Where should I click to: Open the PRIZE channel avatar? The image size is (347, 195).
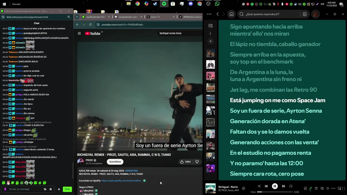coord(81,162)
